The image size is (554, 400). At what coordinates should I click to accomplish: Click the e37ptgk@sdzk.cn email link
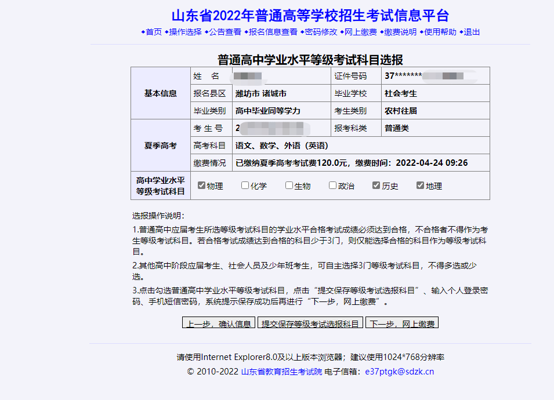click(399, 372)
